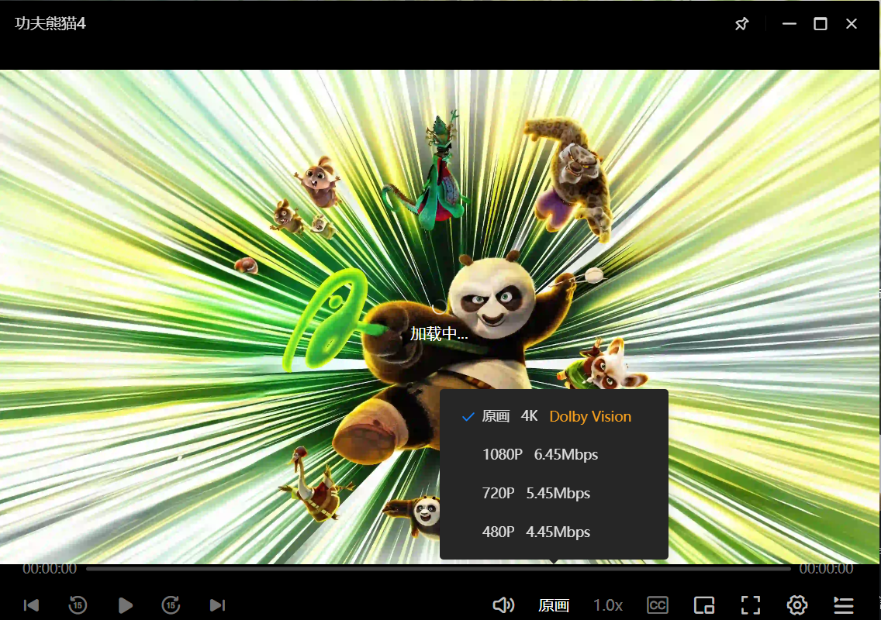Viewport: 881px width, 620px height.
Task: Play the video
Action: click(x=126, y=604)
